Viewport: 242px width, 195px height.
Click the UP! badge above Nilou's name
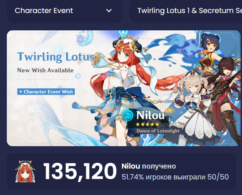169,111
